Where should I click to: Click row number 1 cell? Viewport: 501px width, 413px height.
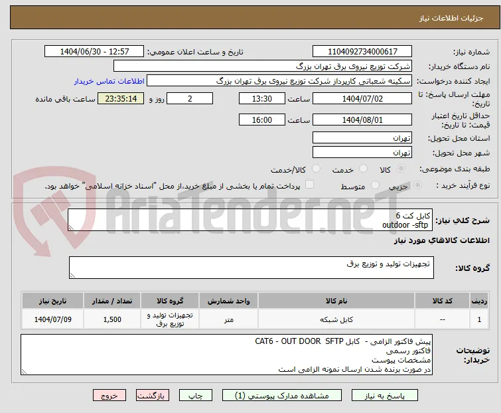pyautogui.click(x=479, y=319)
